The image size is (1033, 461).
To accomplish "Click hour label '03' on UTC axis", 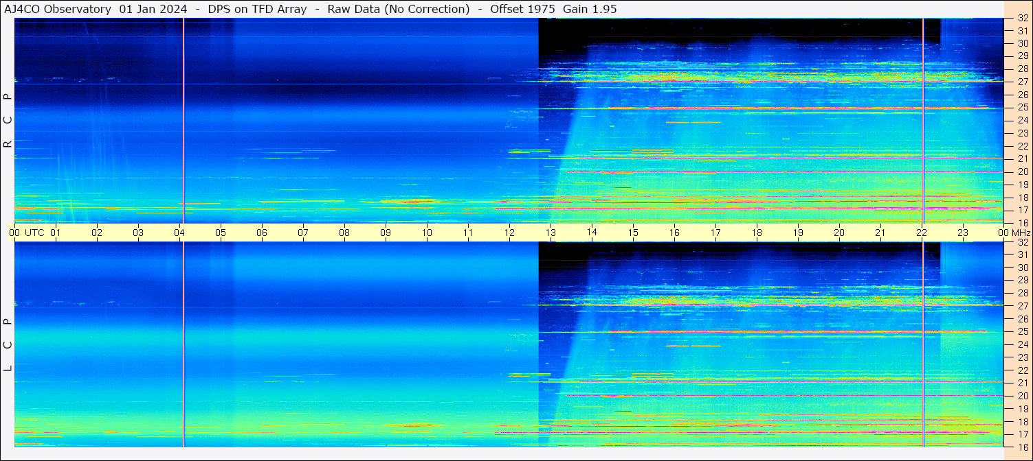I will click(x=138, y=233).
